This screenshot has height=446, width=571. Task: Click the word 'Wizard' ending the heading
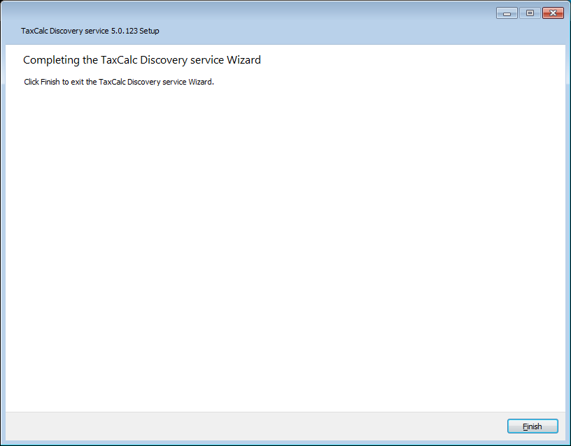click(x=244, y=60)
